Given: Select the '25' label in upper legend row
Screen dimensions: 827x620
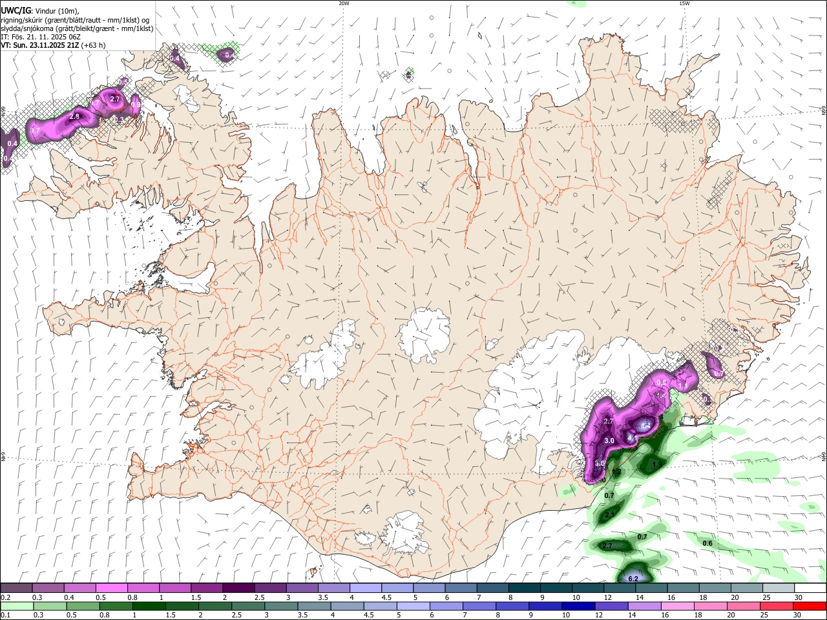Looking at the screenshot, I should coord(766,597).
